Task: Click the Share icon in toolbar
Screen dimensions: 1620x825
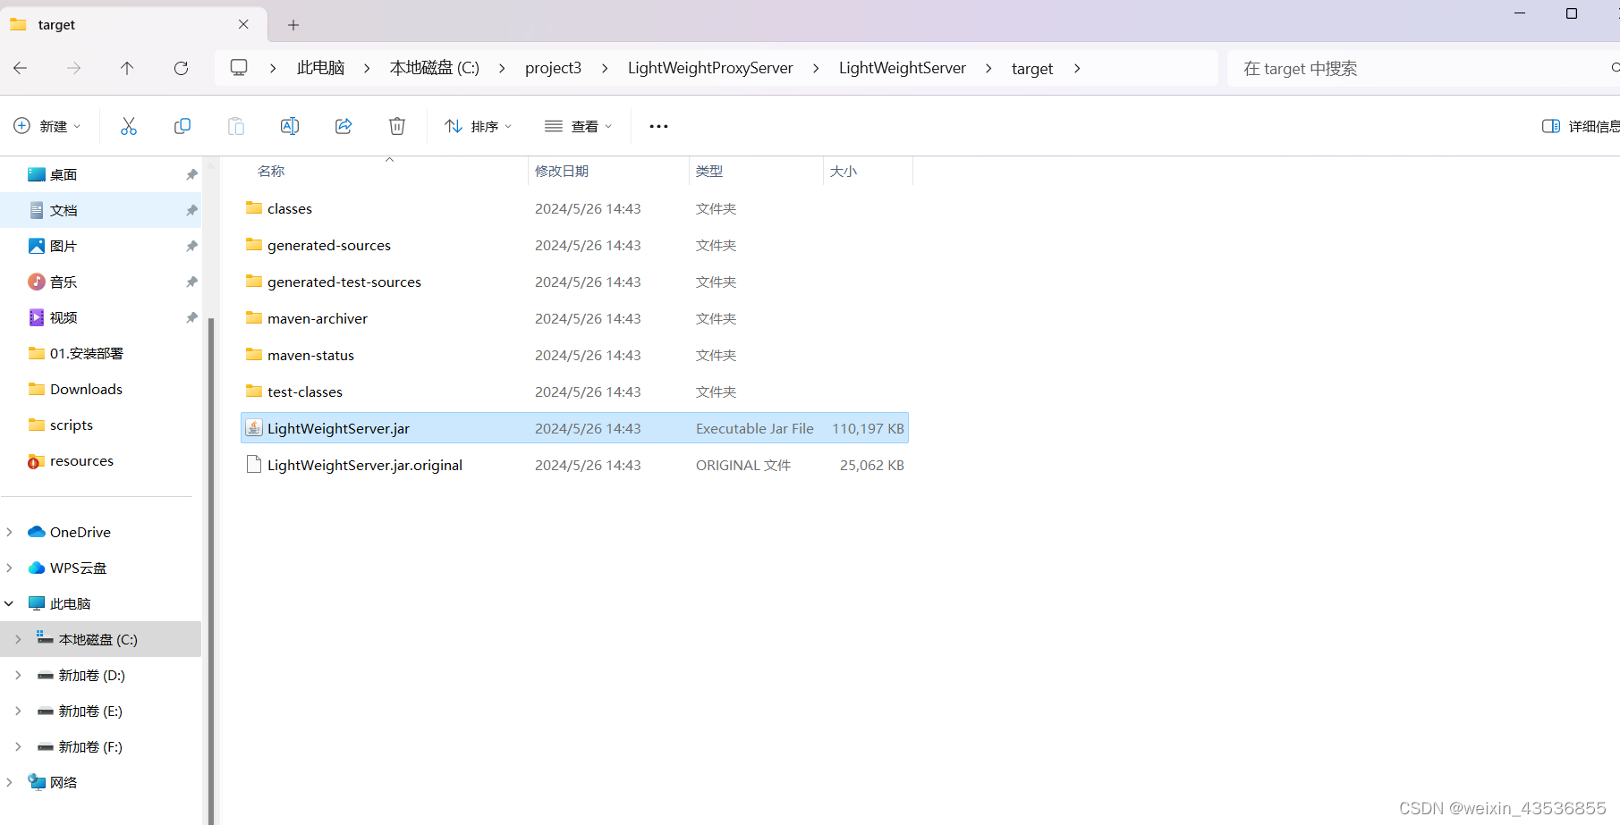Action: 344,126
